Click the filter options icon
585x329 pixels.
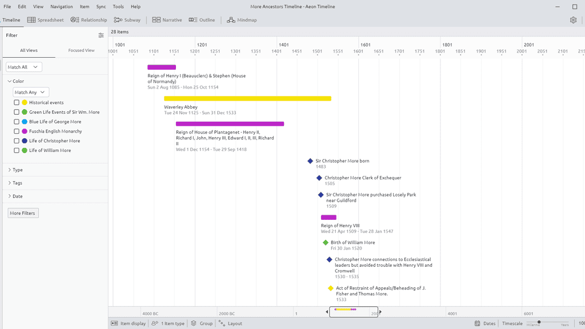point(101,35)
